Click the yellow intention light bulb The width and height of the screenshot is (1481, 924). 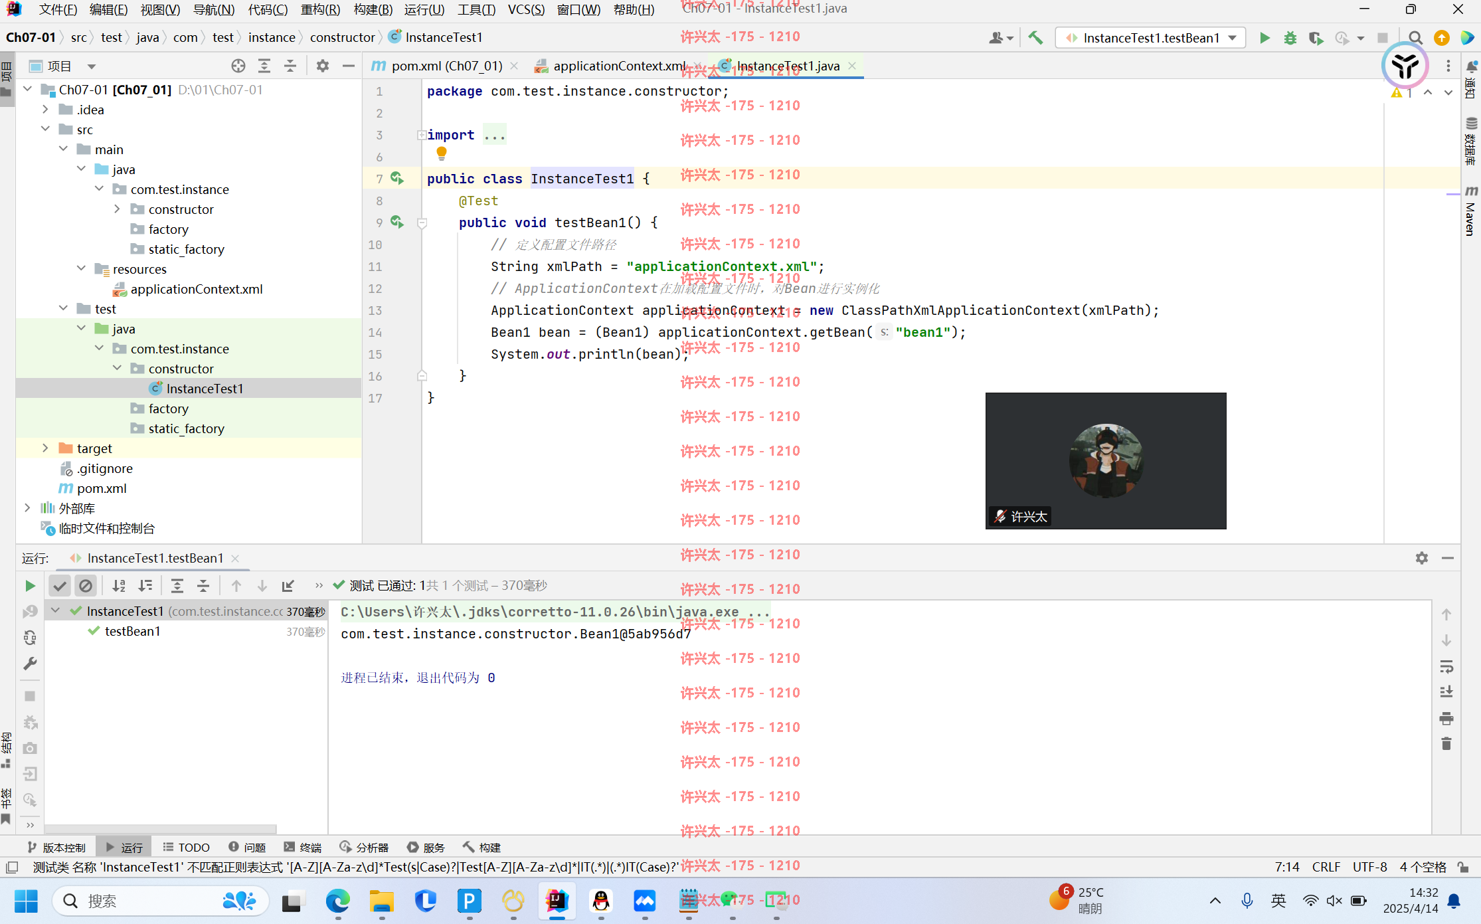point(442,153)
